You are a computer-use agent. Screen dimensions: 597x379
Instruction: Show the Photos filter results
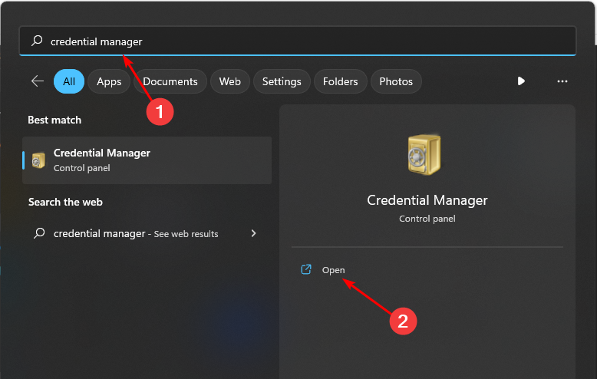396,81
